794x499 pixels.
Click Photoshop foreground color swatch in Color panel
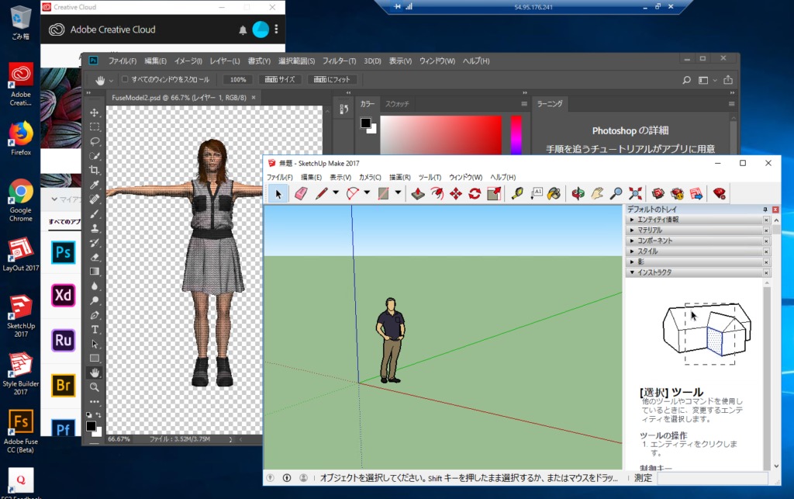[x=366, y=123]
